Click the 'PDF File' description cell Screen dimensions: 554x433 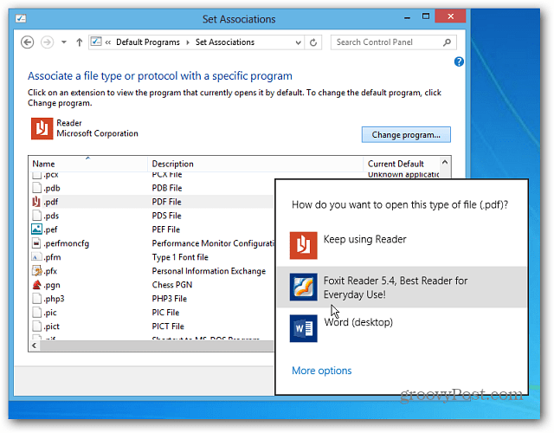click(x=167, y=202)
